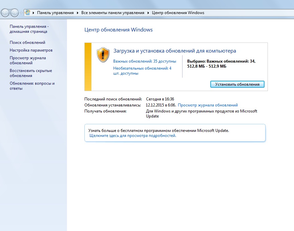The height and width of the screenshot is (231, 294).
Task: Go back with the Back arrow button
Action: pos(5,13)
